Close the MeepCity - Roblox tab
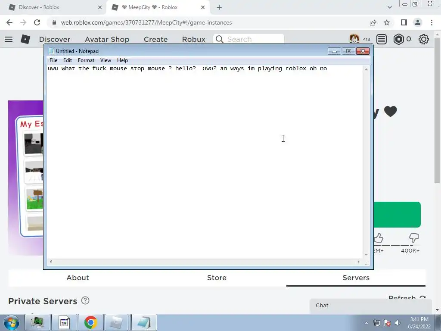 [203, 7]
